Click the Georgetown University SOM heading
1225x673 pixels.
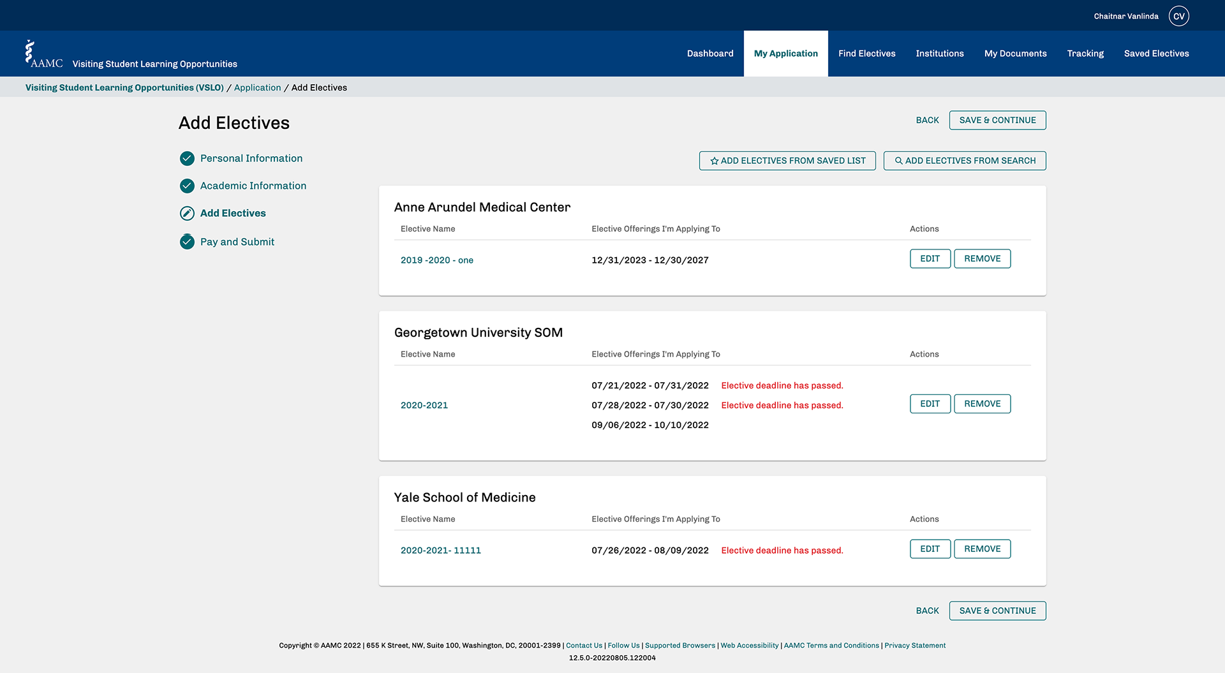479,332
